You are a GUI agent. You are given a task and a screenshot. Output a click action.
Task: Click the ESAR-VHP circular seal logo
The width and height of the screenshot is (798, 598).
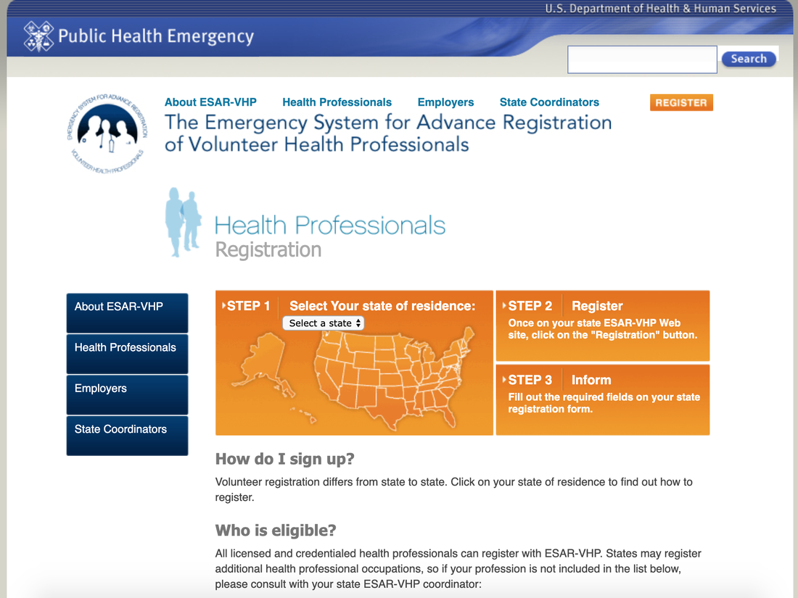(x=107, y=133)
